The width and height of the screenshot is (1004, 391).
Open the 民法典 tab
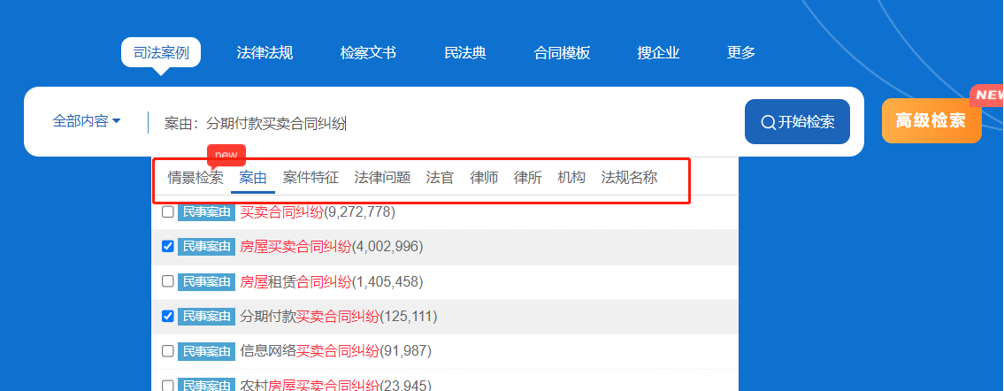tap(465, 53)
